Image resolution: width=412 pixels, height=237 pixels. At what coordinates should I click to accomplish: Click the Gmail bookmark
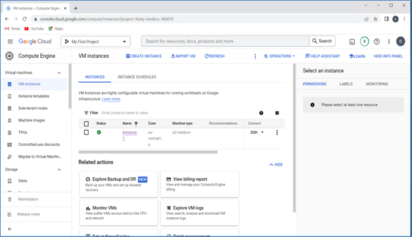click(12, 29)
